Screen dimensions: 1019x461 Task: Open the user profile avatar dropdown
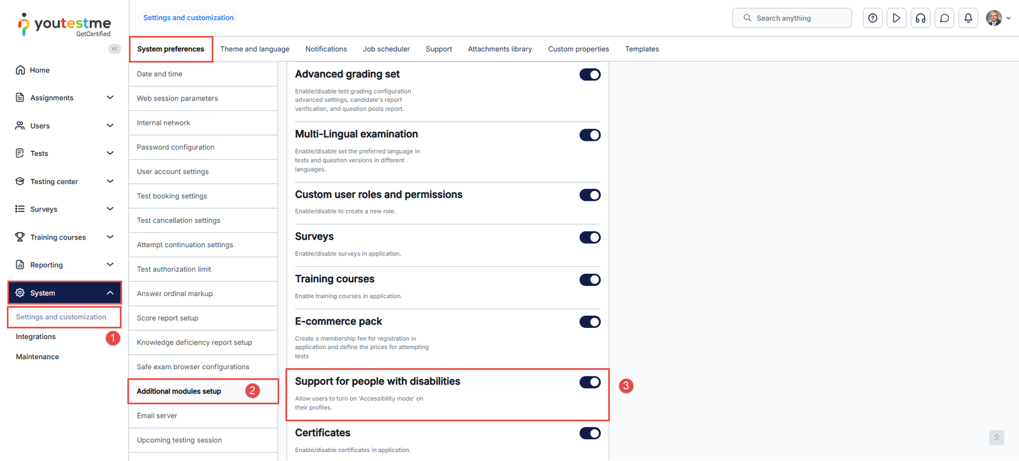point(997,18)
